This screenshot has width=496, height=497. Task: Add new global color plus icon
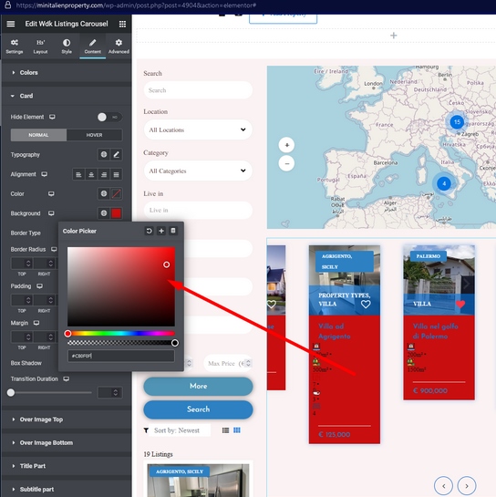[x=161, y=231]
